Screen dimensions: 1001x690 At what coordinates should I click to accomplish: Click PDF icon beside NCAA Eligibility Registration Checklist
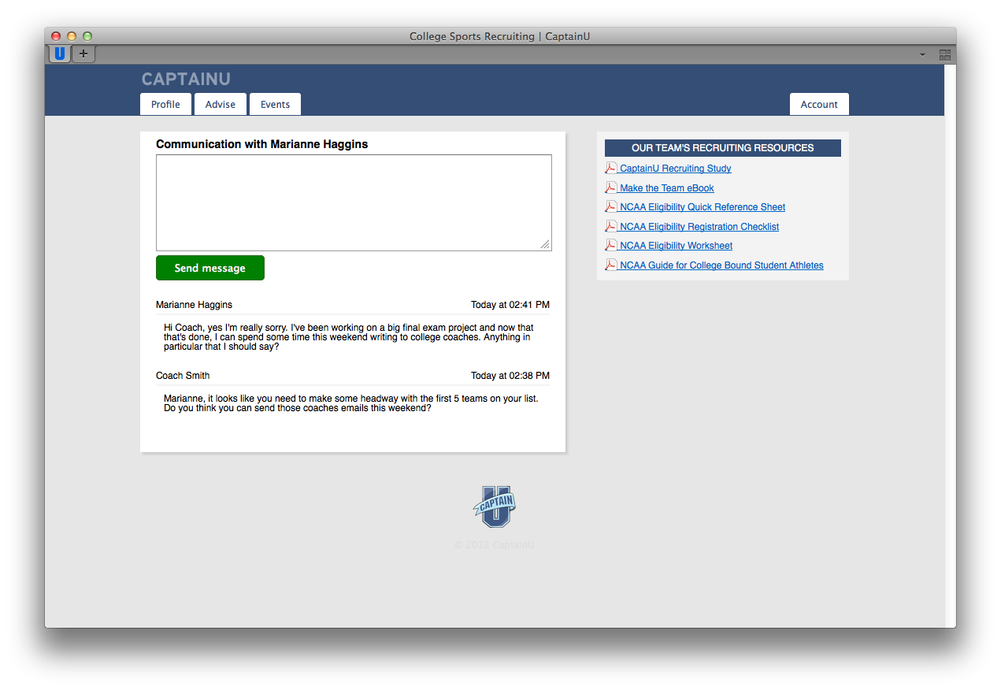point(610,226)
